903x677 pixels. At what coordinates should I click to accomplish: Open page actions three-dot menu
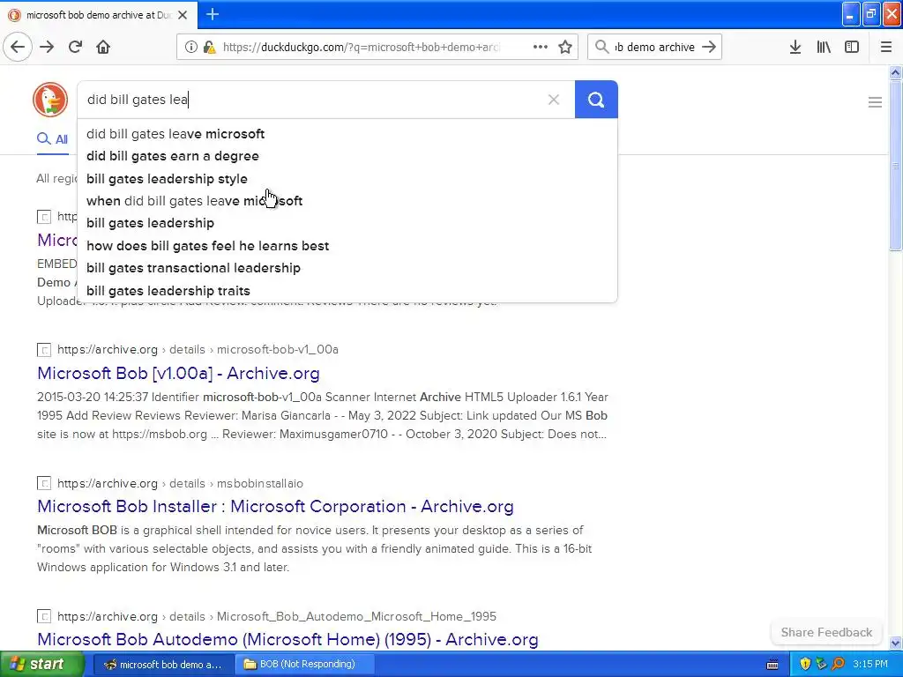(541, 47)
